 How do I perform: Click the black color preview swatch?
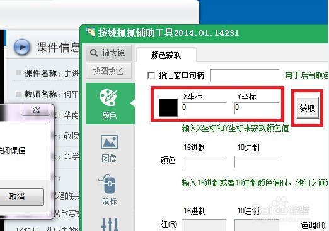coord(168,107)
